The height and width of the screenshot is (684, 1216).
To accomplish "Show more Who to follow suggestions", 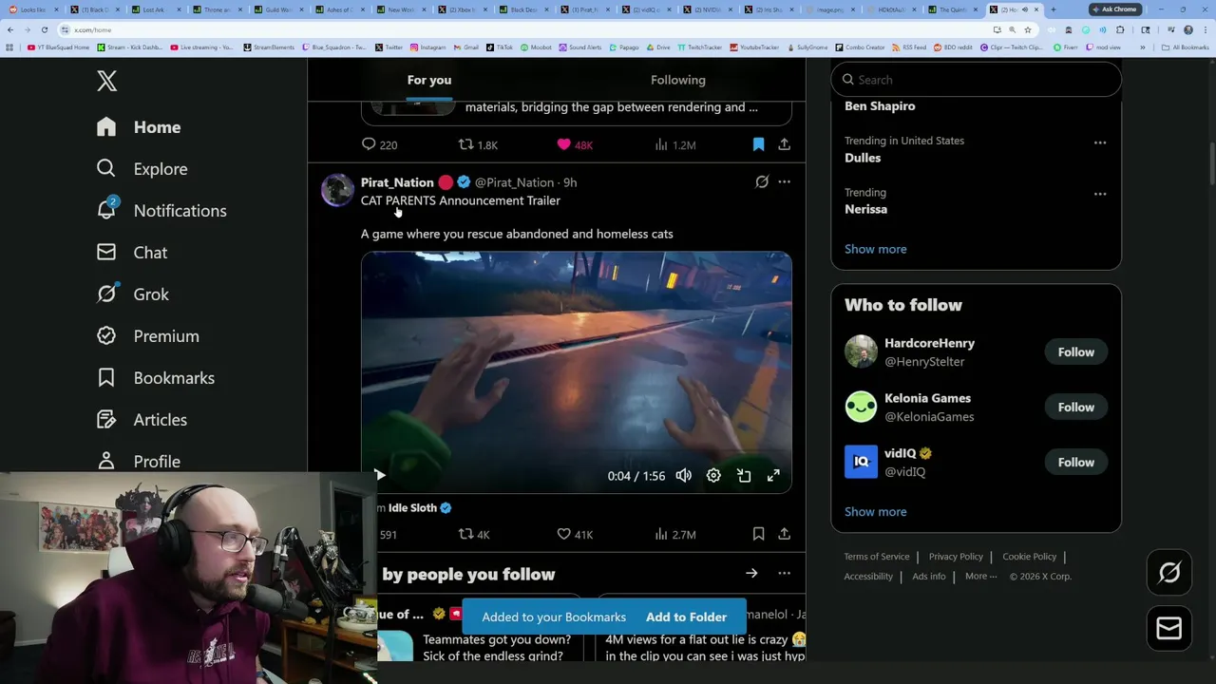I will pos(875,512).
